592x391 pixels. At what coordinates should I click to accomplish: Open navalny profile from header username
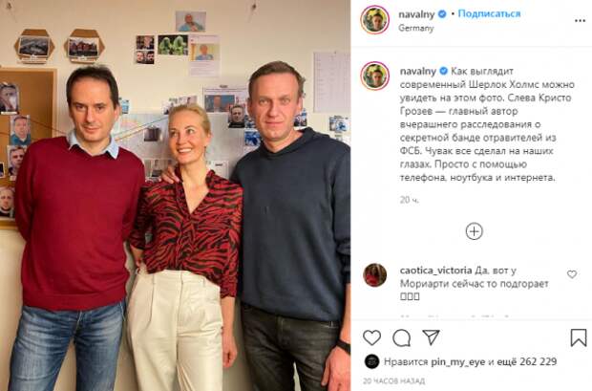(417, 14)
